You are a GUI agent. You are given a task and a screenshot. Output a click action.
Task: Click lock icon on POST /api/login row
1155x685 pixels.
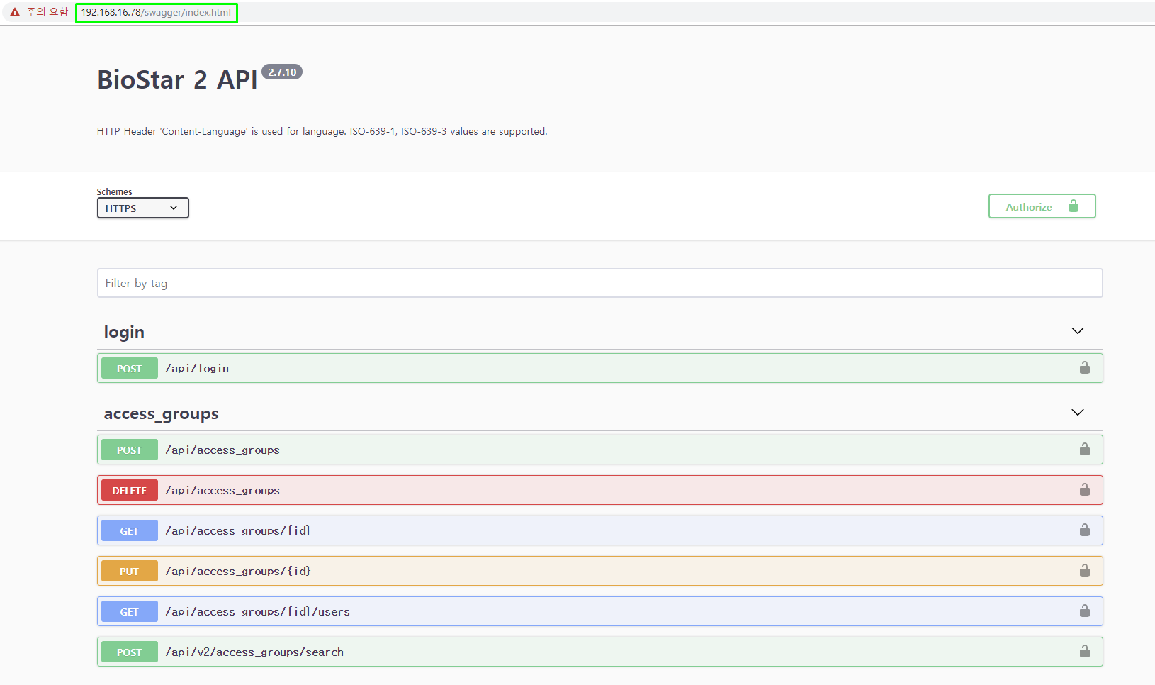click(x=1084, y=367)
